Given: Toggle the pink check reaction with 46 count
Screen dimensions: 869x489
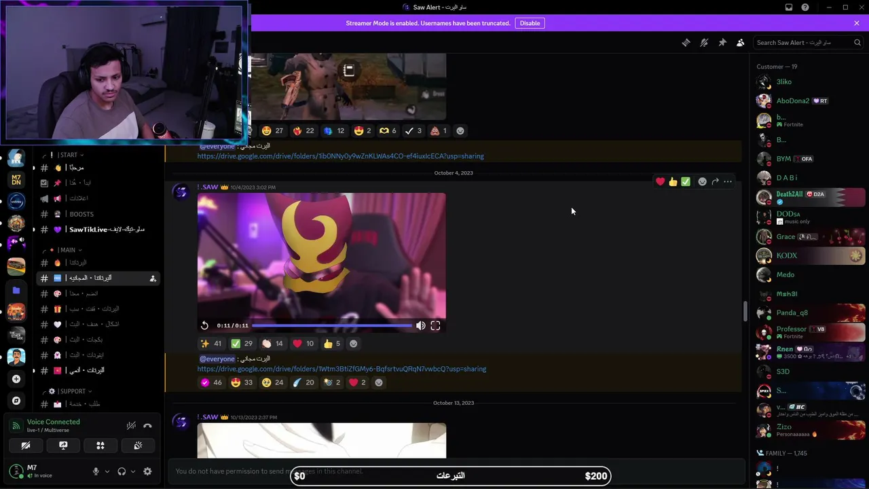Looking at the screenshot, I should click(211, 382).
